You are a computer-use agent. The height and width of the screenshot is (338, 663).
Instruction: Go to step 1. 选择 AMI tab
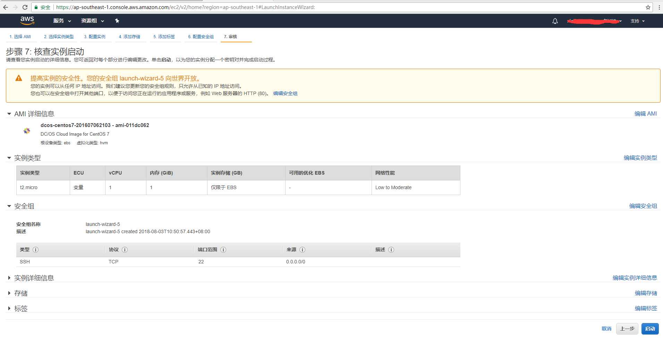tap(20, 37)
